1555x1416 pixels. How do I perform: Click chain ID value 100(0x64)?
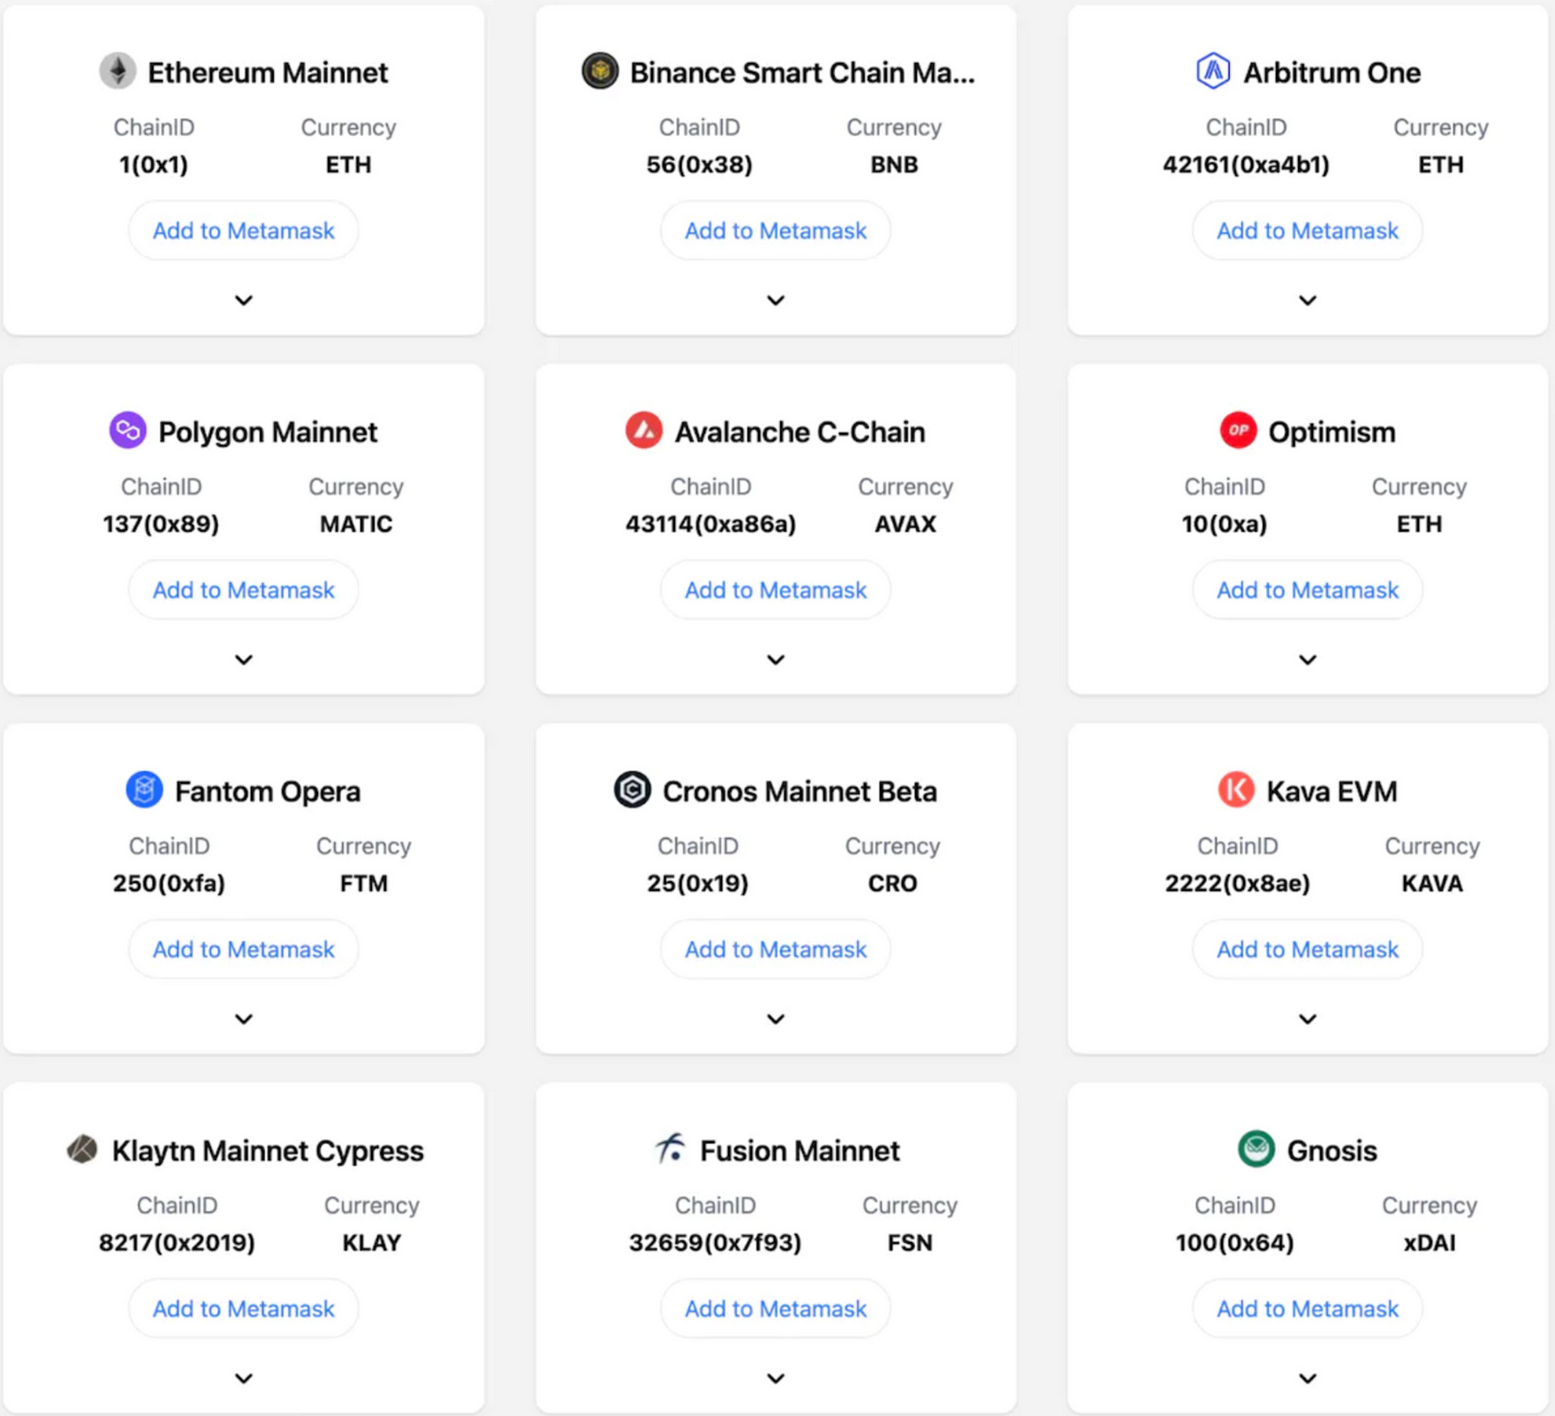pyautogui.click(x=1235, y=1243)
